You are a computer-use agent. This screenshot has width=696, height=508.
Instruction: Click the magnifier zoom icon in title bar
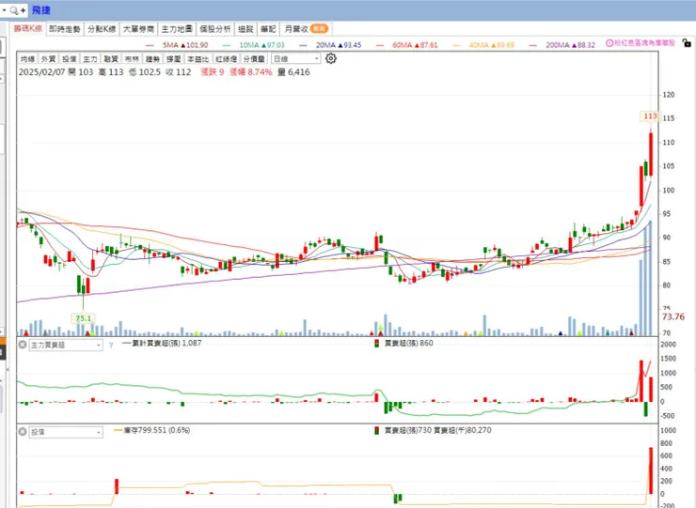coord(15,9)
